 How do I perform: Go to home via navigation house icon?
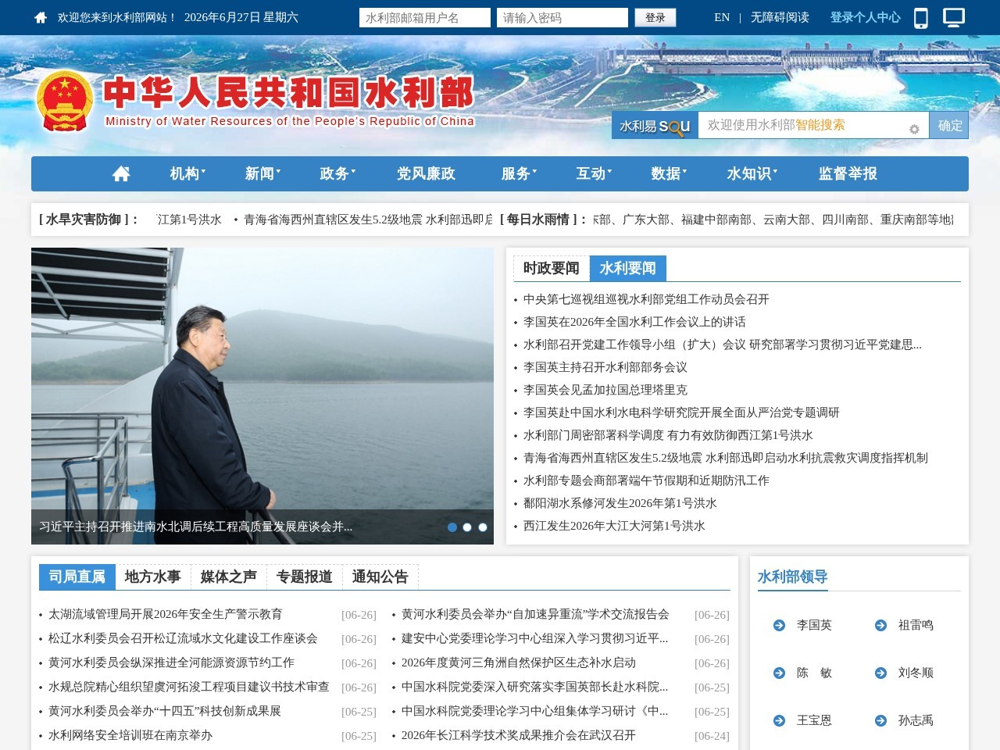point(121,173)
